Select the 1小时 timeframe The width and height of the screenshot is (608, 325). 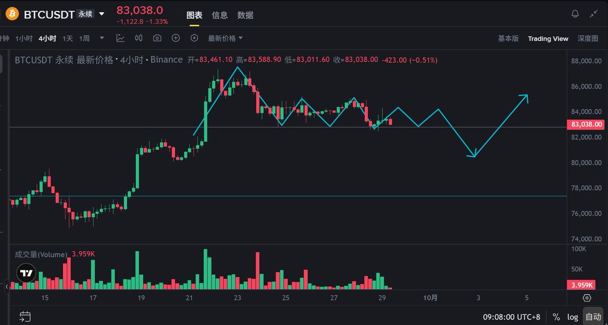tap(24, 38)
